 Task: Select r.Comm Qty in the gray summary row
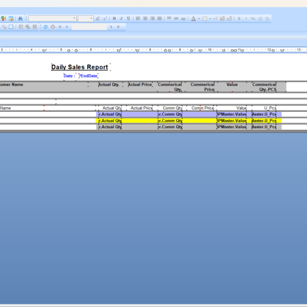[x=170, y=127]
